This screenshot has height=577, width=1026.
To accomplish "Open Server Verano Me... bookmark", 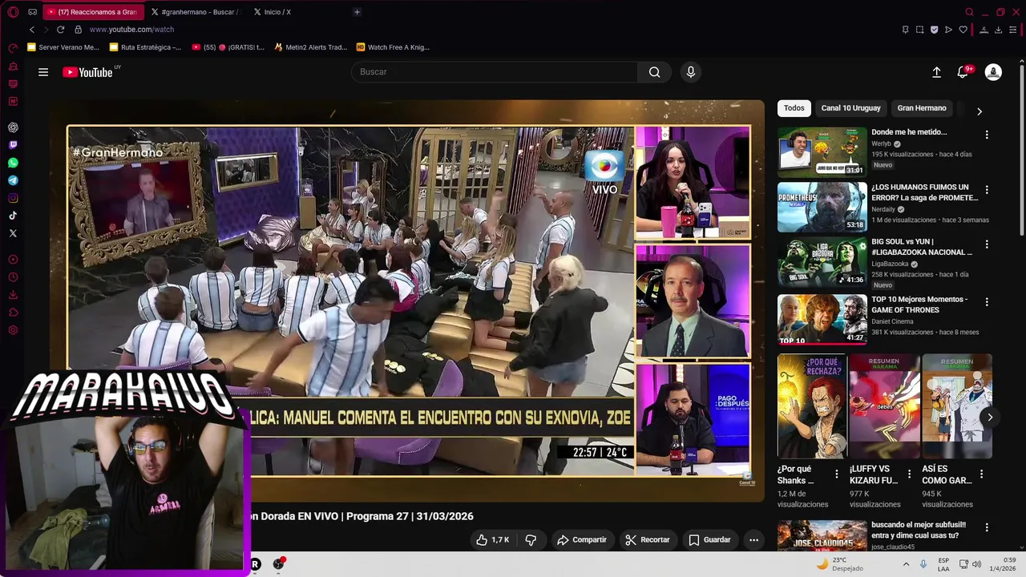I will point(63,47).
